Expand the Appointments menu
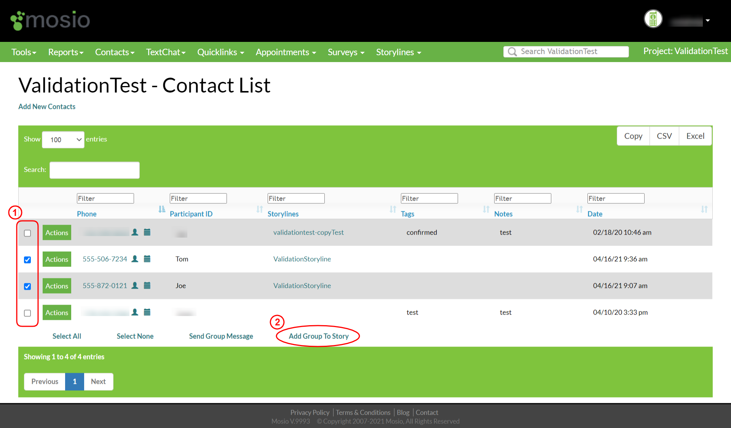This screenshot has height=428, width=731. 286,52
